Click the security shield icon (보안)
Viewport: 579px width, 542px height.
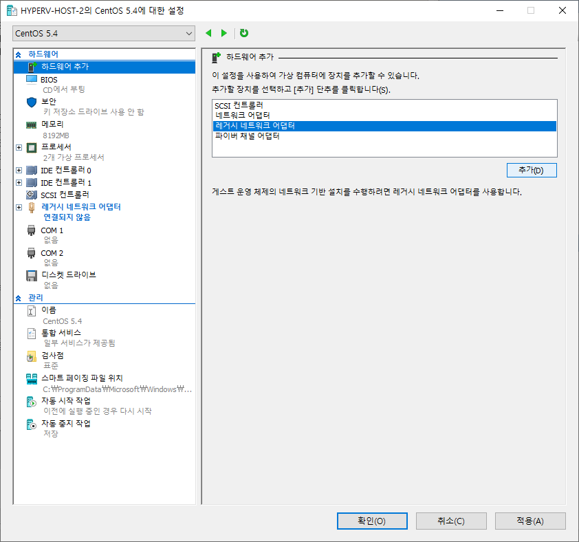pyautogui.click(x=31, y=102)
